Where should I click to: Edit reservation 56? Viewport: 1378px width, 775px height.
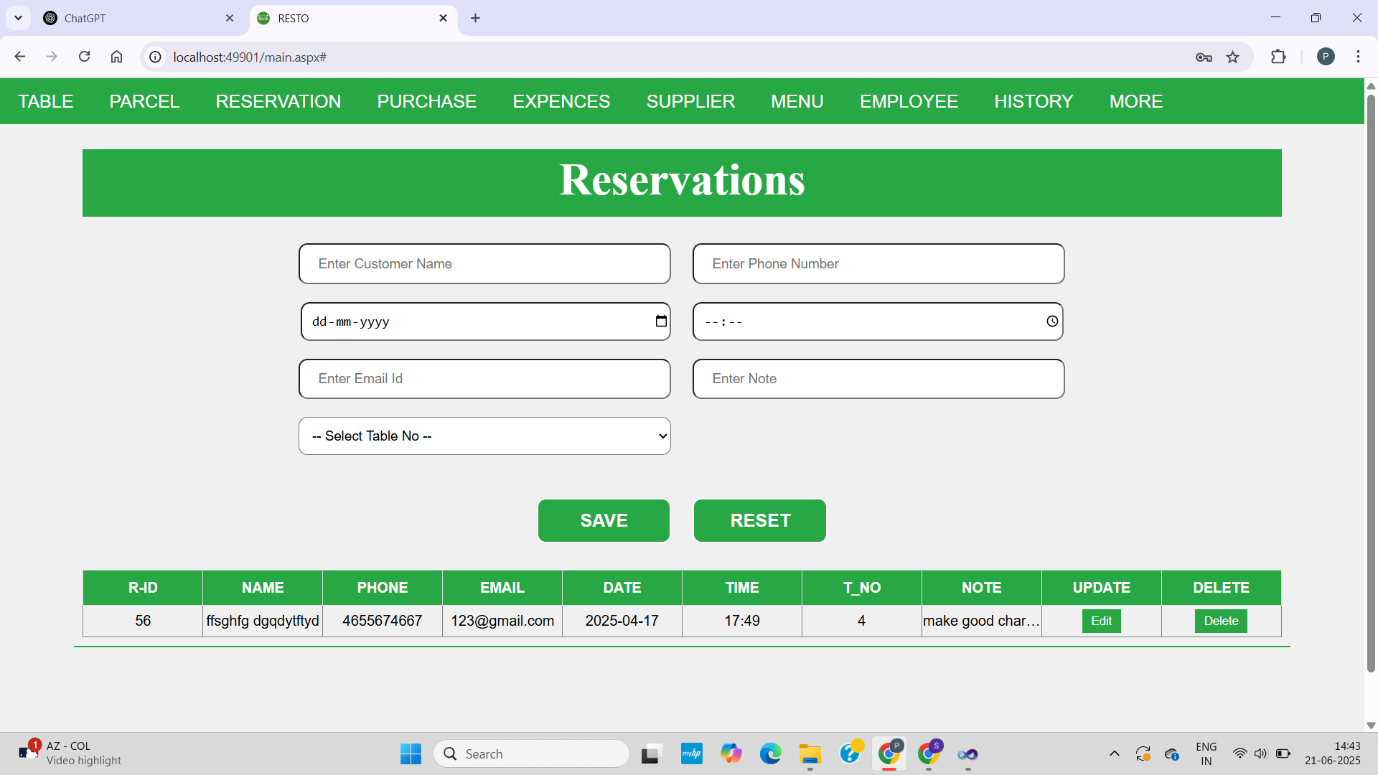[1101, 621]
